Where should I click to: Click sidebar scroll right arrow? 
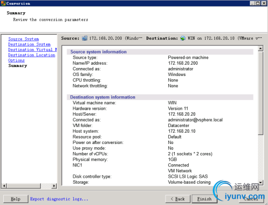54,186
